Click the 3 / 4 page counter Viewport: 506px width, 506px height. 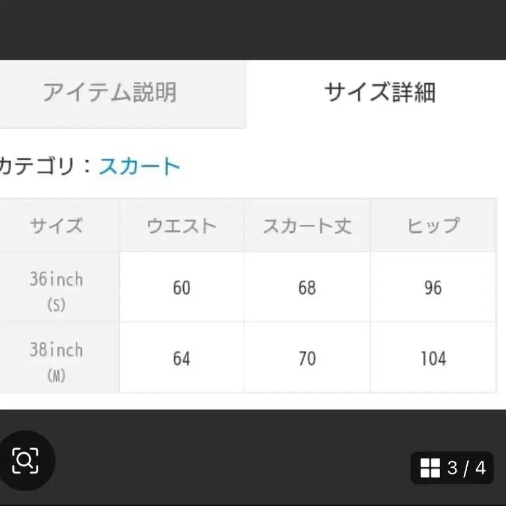[x=466, y=468]
